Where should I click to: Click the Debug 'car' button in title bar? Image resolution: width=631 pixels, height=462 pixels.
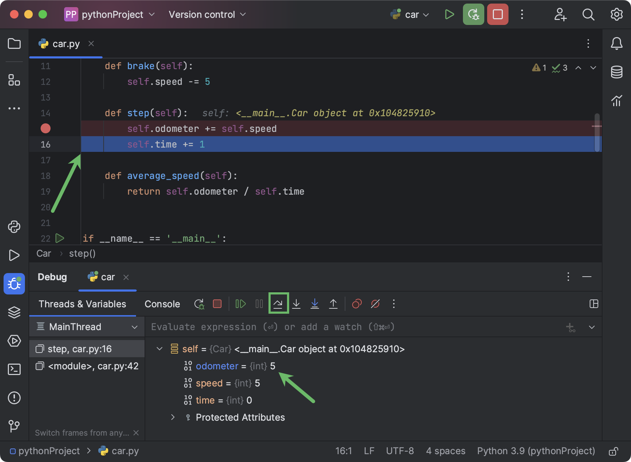click(474, 15)
